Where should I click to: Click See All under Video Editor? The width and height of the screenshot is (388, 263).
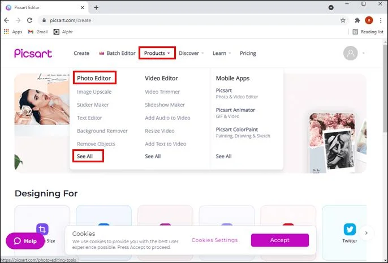pyautogui.click(x=153, y=156)
